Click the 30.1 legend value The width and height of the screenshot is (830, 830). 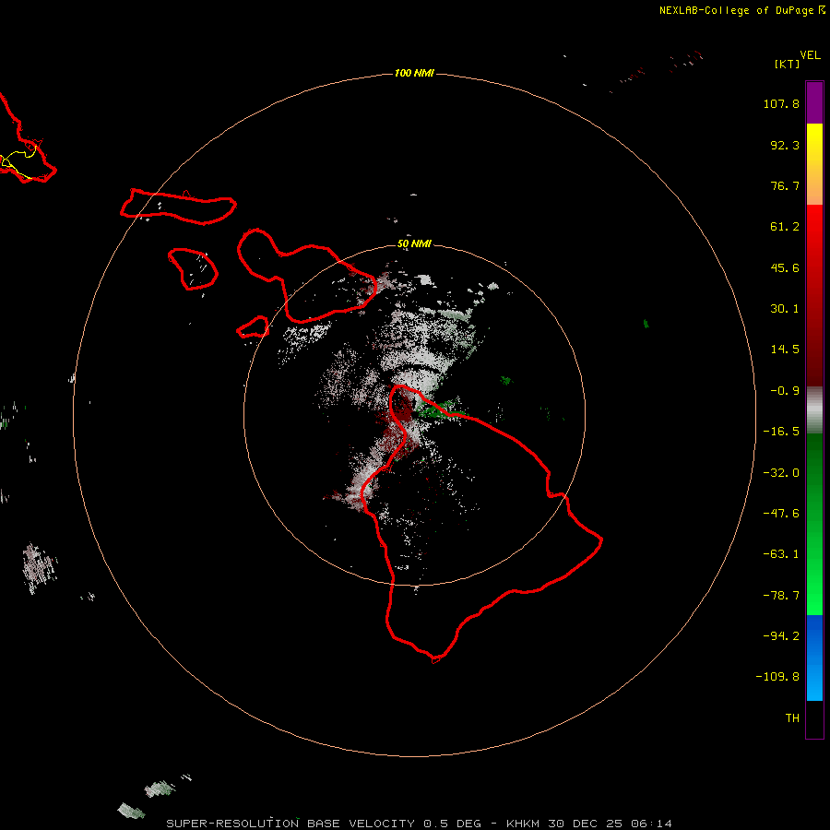(785, 309)
